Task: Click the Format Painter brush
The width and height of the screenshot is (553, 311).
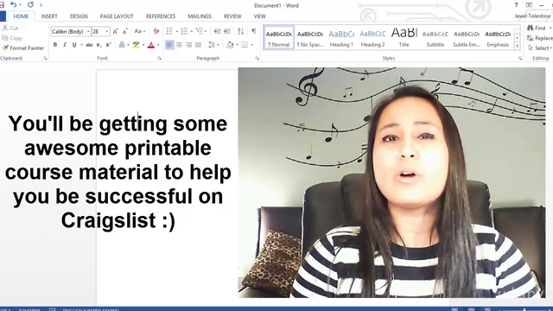Action: 23,48
